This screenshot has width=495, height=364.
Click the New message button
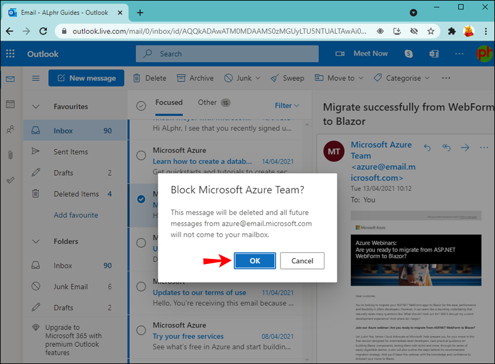point(86,78)
